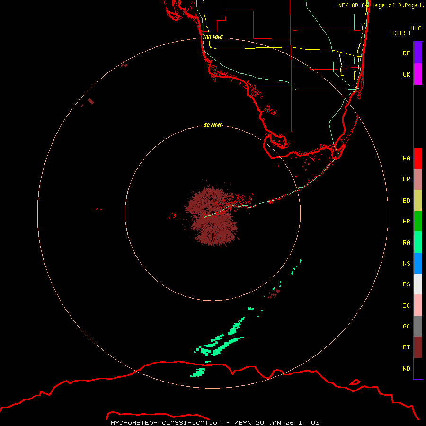Click the 'GR' legend label

[x=406, y=179]
